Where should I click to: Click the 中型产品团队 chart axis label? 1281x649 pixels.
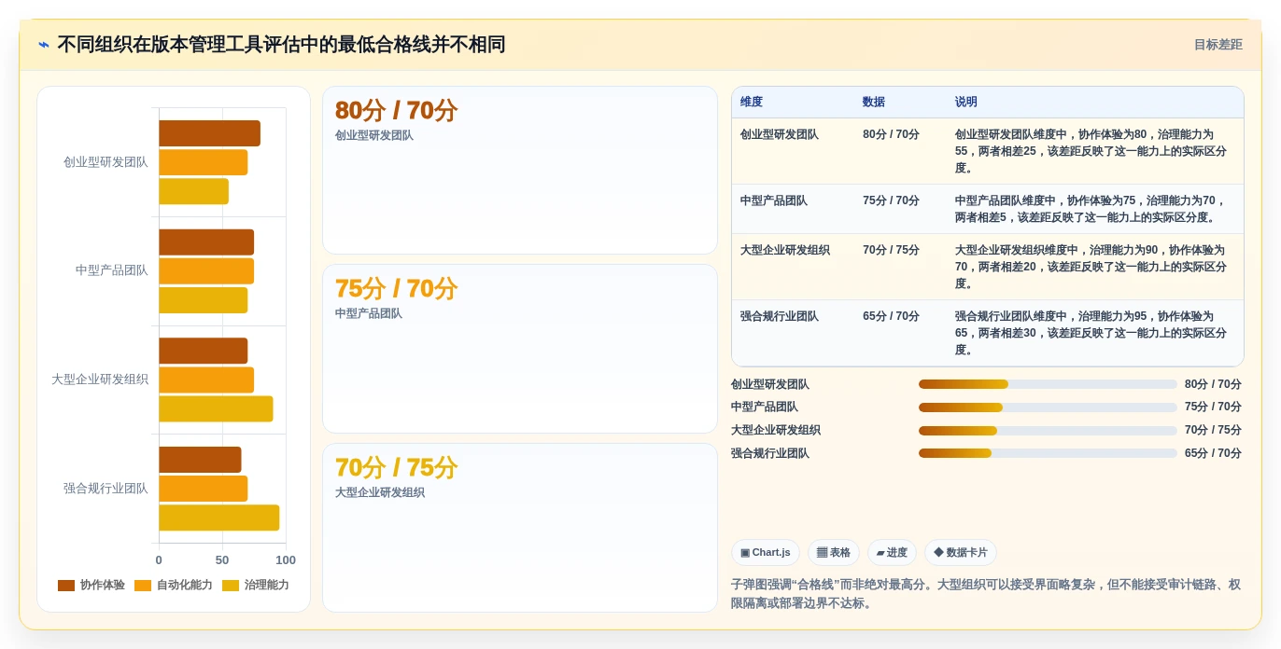112,270
